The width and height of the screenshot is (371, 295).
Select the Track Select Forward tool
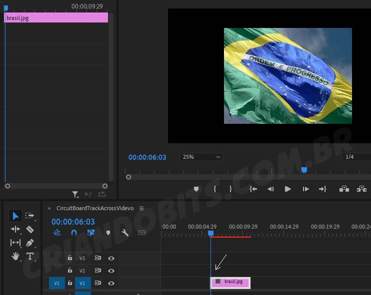tap(29, 216)
